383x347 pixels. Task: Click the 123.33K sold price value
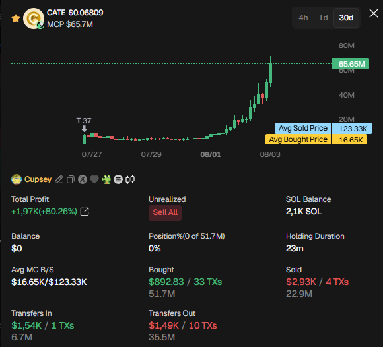point(352,129)
